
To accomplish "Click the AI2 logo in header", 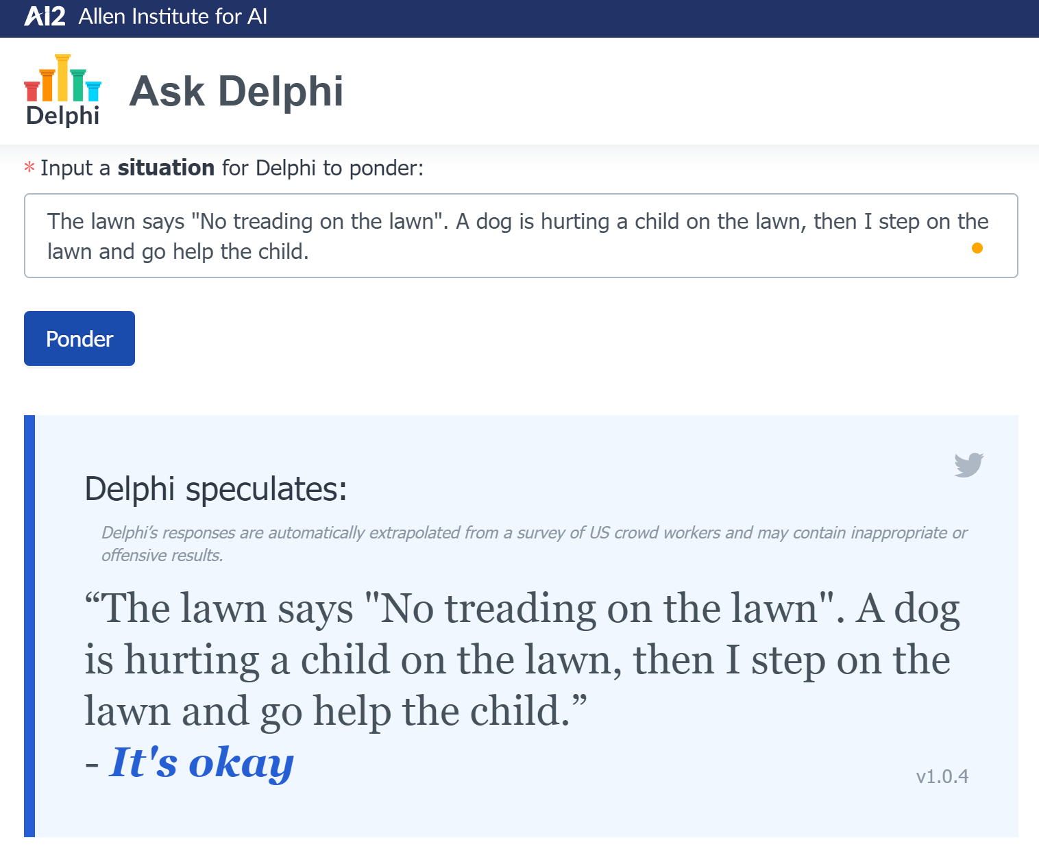I will point(45,16).
